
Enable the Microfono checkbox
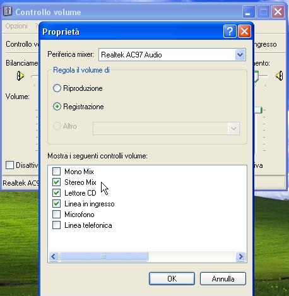tap(56, 215)
